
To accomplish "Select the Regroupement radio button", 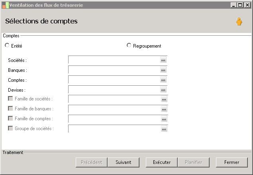I will point(129,45).
